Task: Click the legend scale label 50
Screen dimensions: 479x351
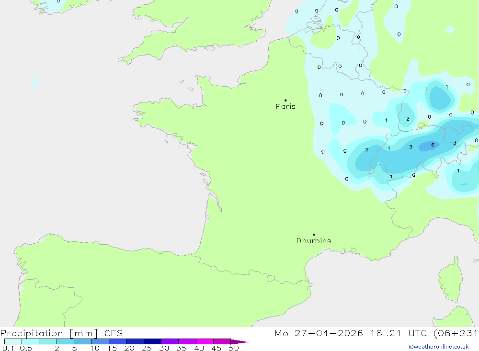Action: click(234, 348)
